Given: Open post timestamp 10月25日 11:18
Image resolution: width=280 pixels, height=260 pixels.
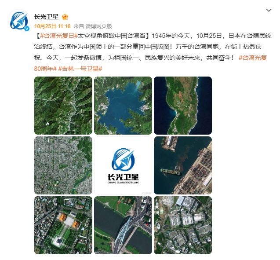Looking at the screenshot, I should pyautogui.click(x=52, y=26).
